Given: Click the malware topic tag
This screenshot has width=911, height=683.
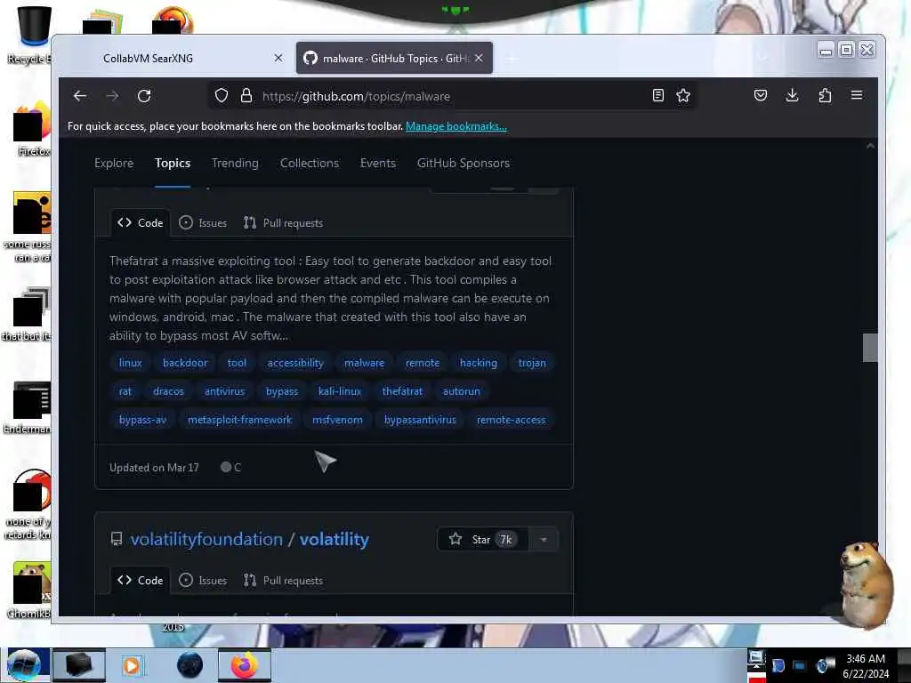Looking at the screenshot, I should [364, 363].
